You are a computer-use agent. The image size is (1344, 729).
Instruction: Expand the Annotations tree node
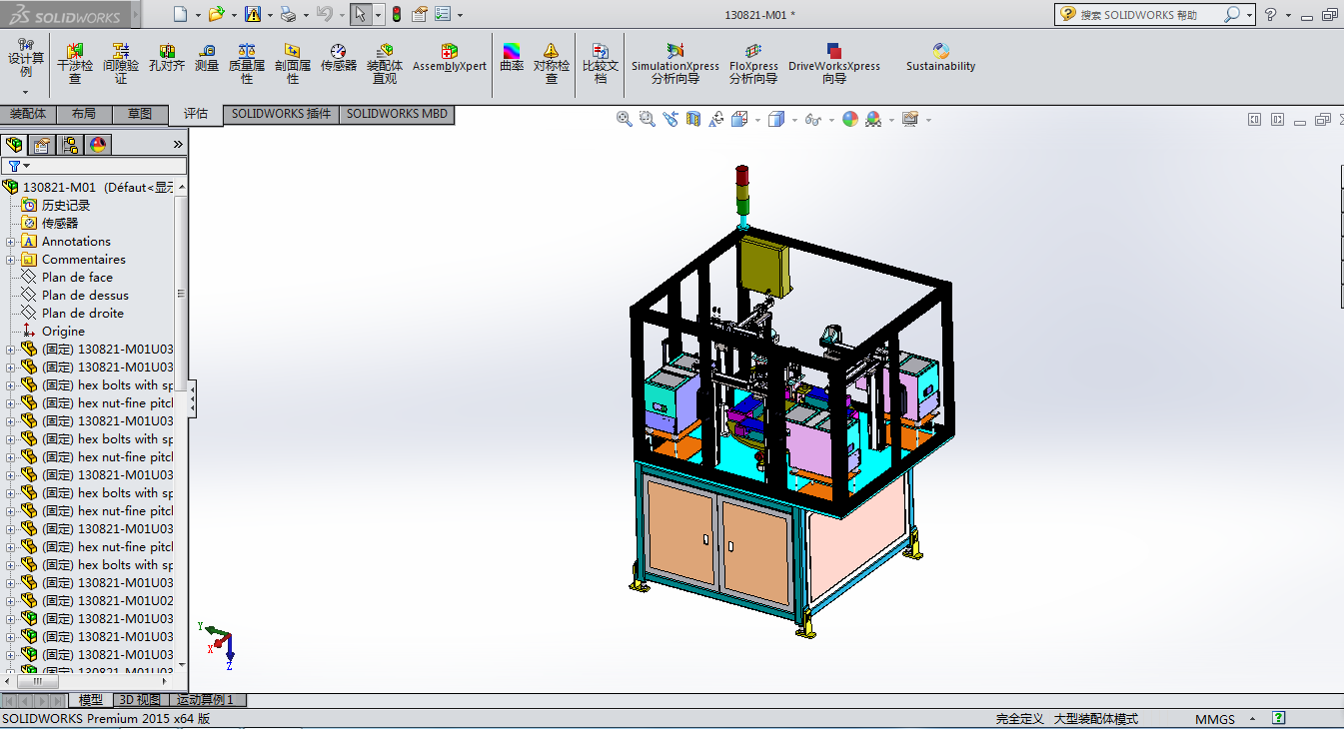pyautogui.click(x=11, y=242)
